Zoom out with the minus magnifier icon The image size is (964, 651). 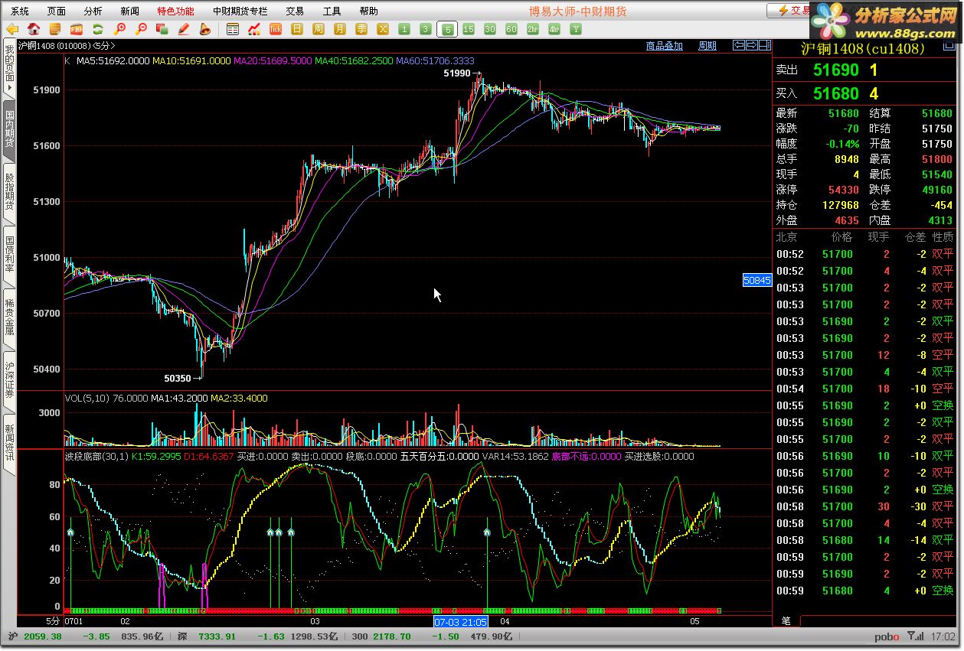tap(140, 29)
